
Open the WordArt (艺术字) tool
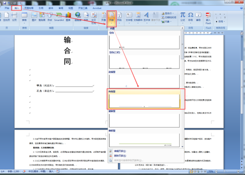click(x=147, y=17)
